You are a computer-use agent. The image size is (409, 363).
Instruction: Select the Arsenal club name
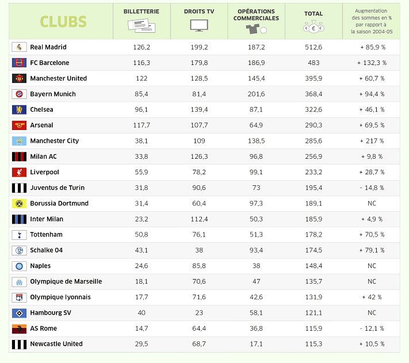pyautogui.click(x=41, y=125)
